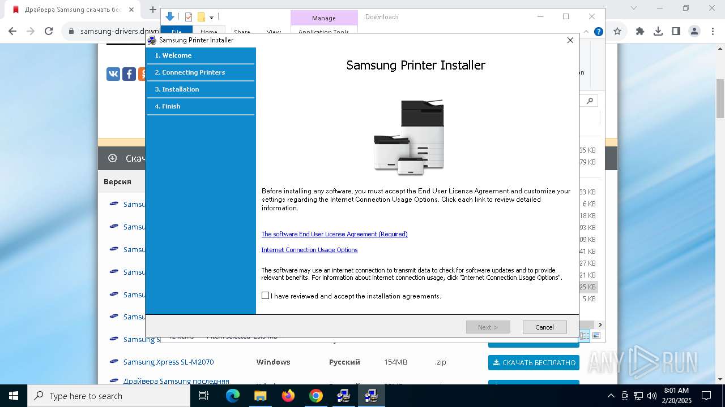Open the clock showing 8:01 AM

pyautogui.click(x=676, y=396)
